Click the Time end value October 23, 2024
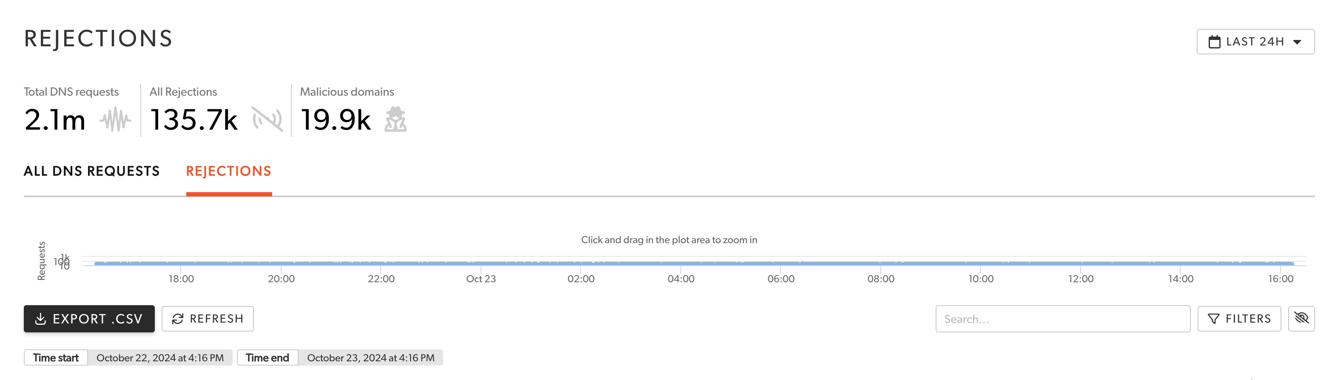Viewport: 1332px width, 380px height. (x=370, y=357)
